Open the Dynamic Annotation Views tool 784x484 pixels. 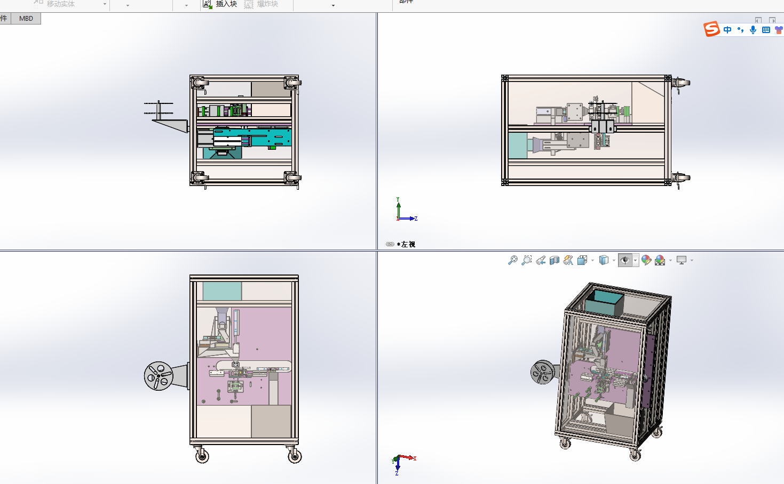(568, 260)
